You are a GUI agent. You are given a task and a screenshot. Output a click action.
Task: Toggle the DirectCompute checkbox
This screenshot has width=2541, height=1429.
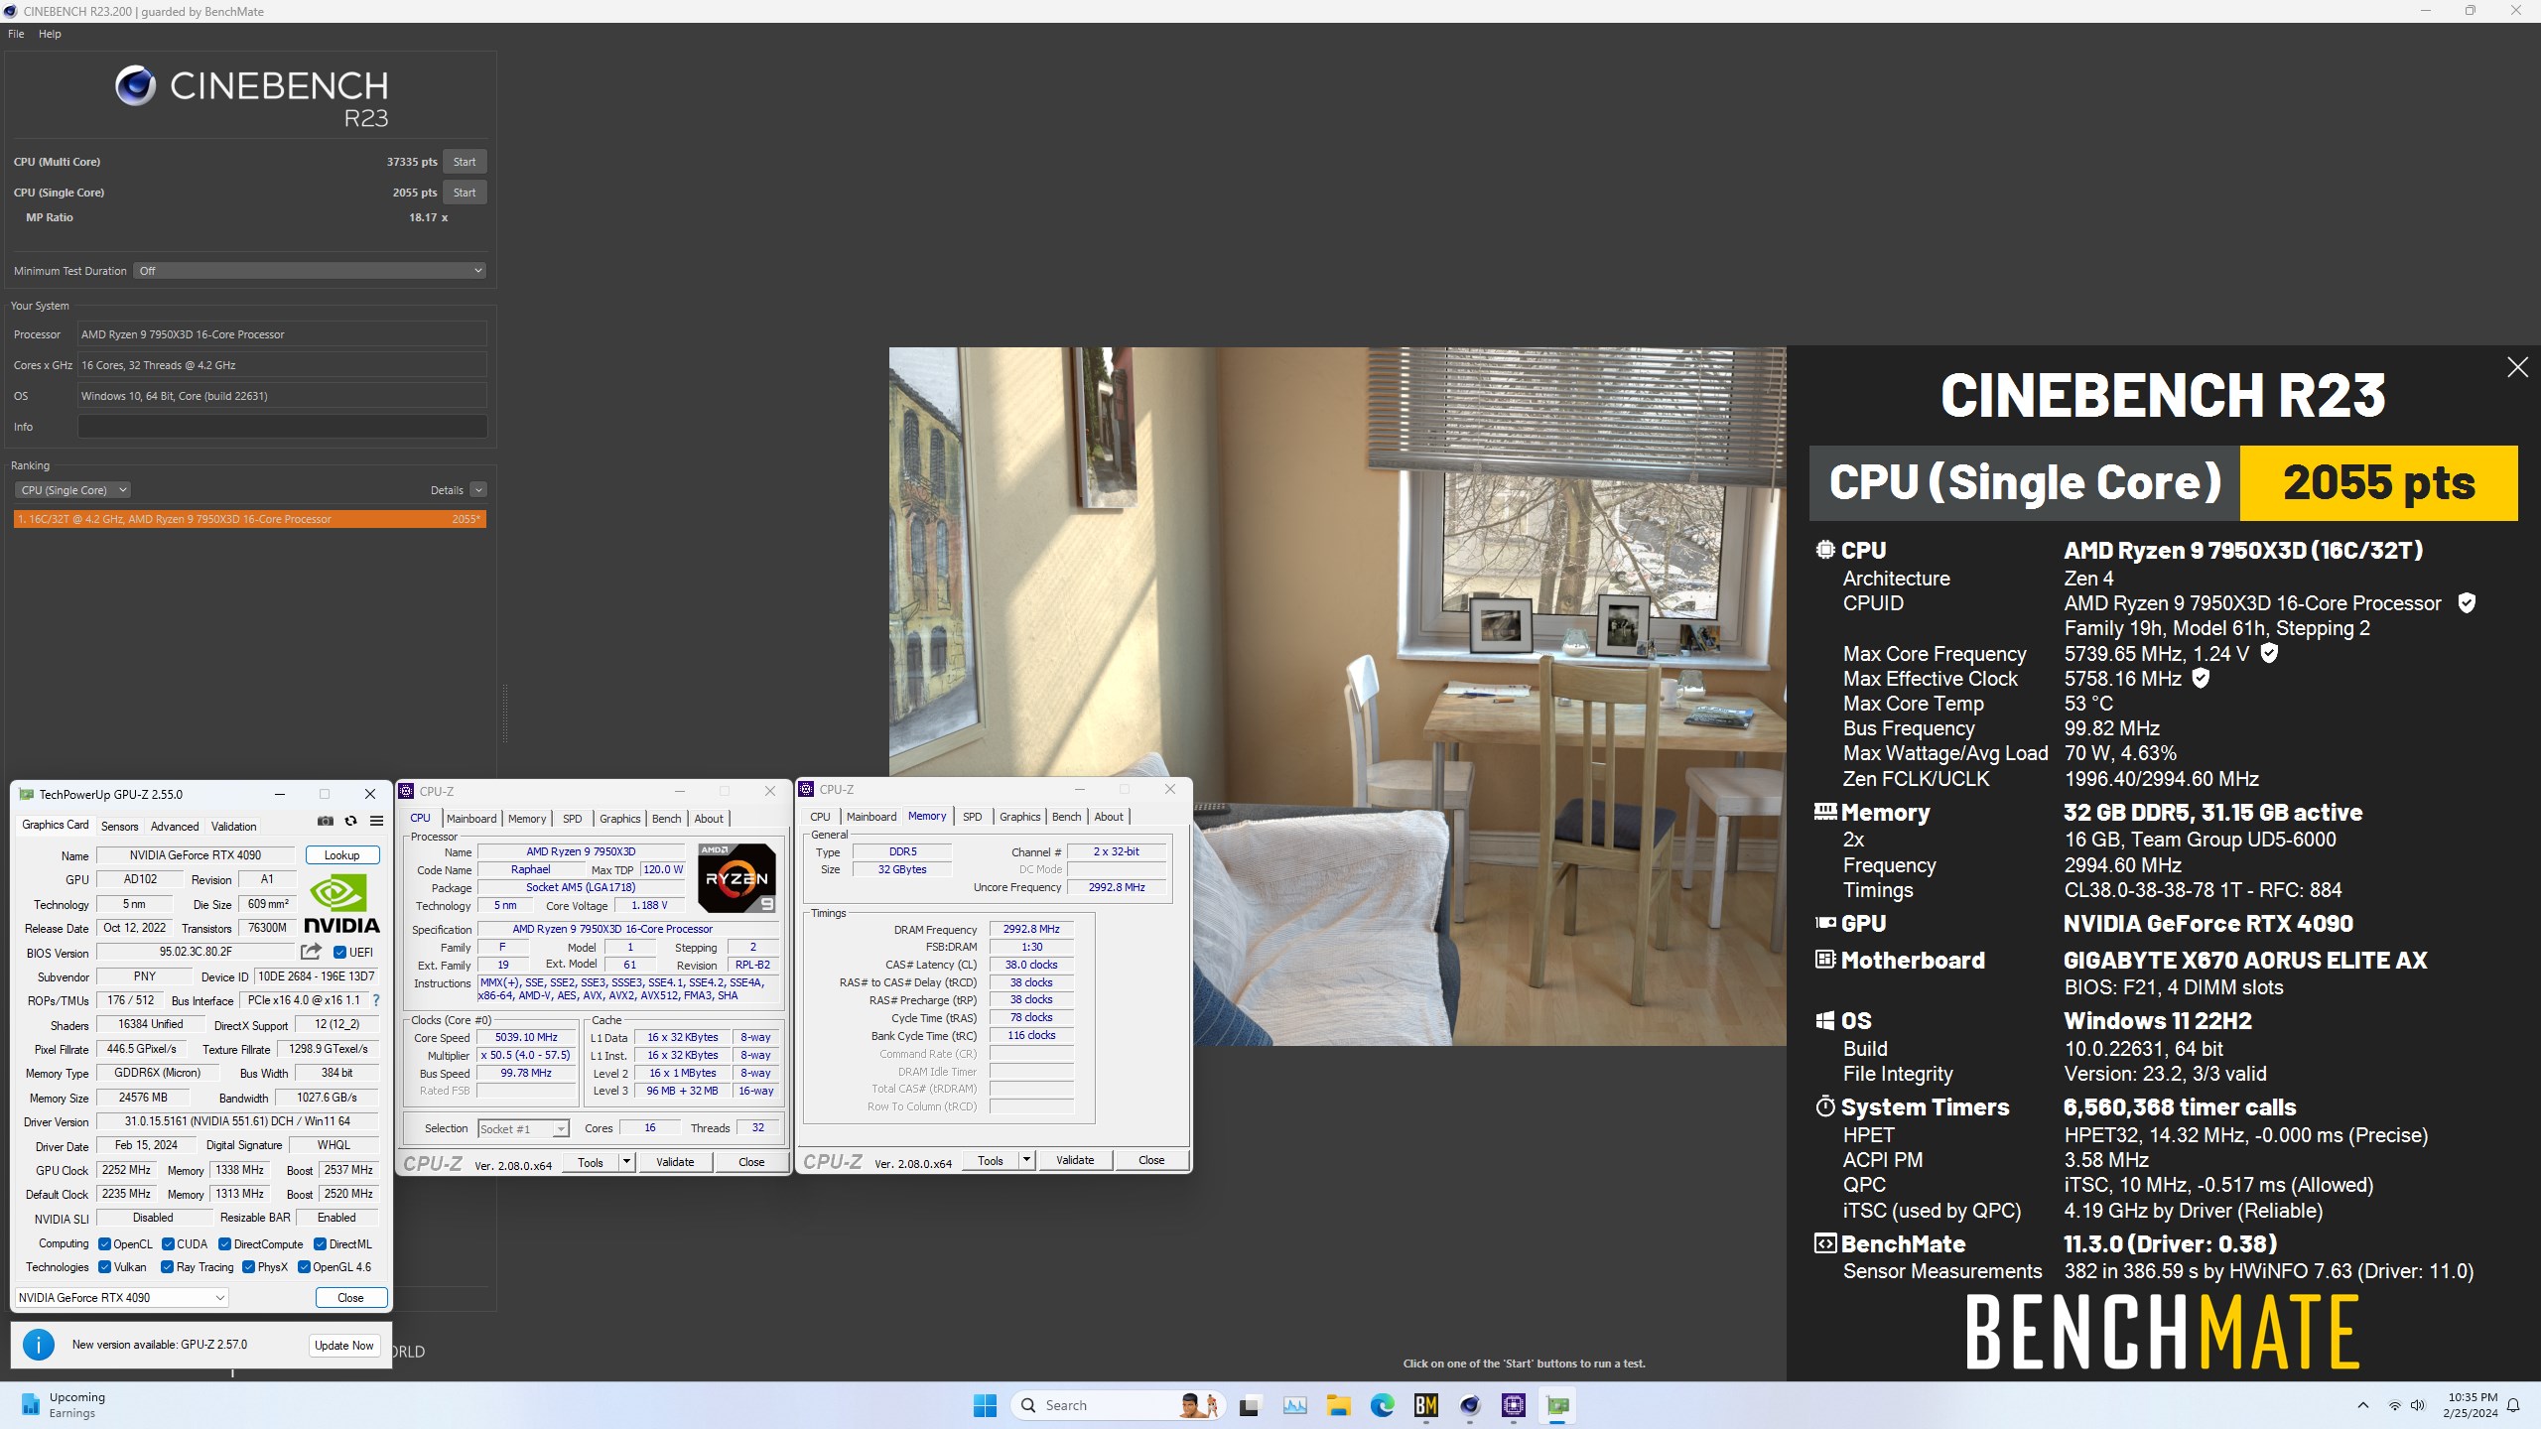click(x=224, y=1244)
